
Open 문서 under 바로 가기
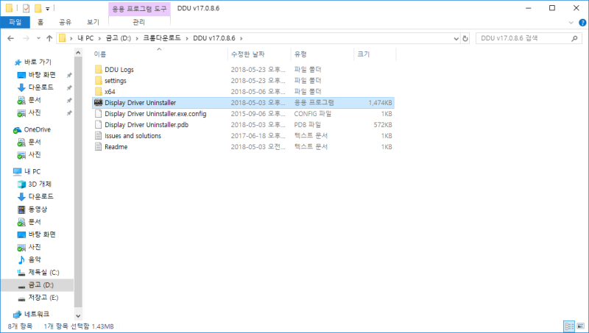pyautogui.click(x=35, y=100)
